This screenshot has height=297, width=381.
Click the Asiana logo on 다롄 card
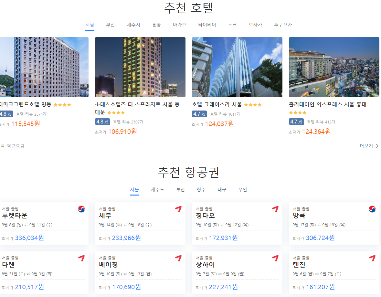[81, 258]
